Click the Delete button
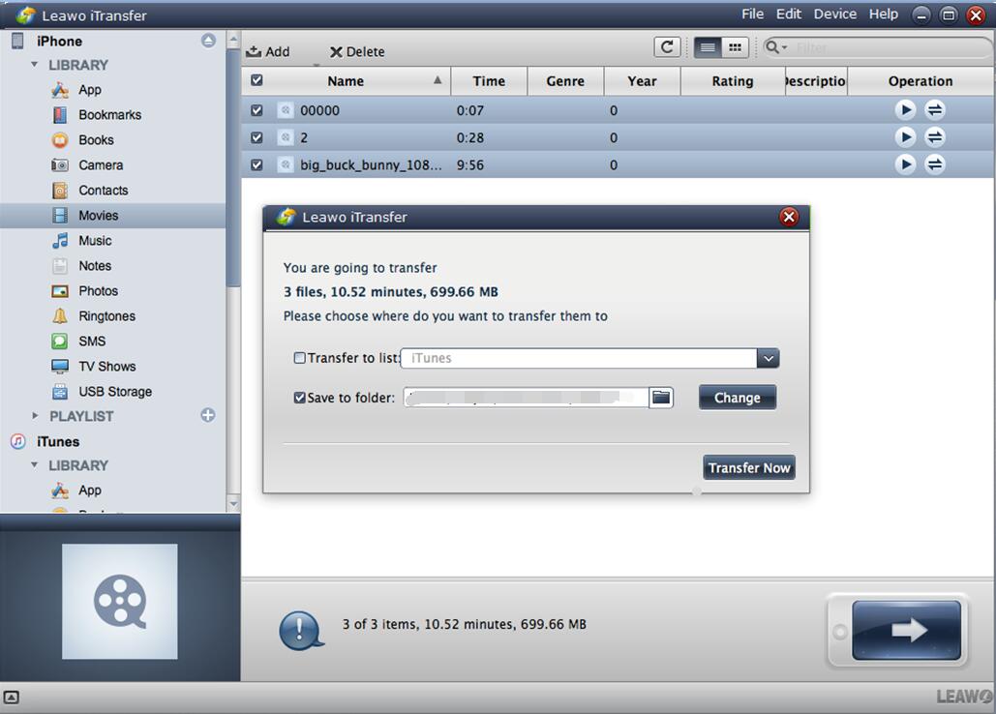 point(357,51)
